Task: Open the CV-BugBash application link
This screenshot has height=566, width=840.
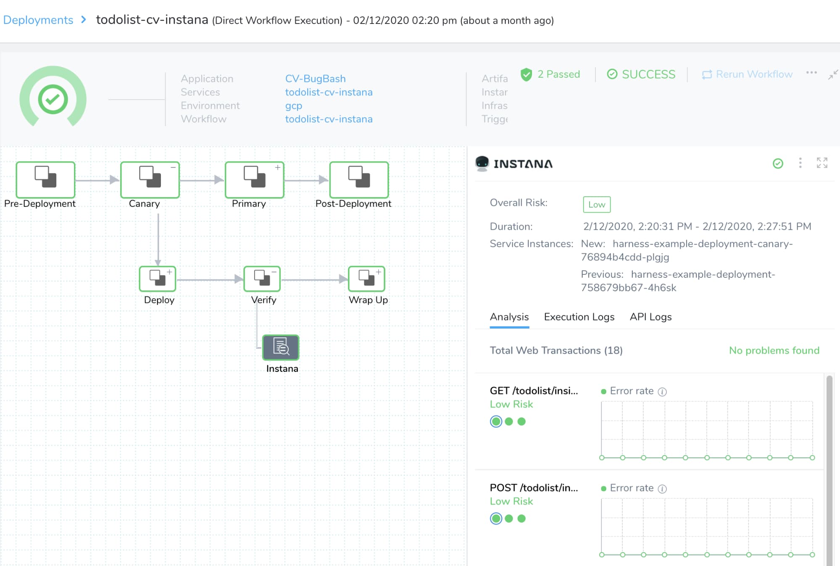Action: [x=316, y=79]
